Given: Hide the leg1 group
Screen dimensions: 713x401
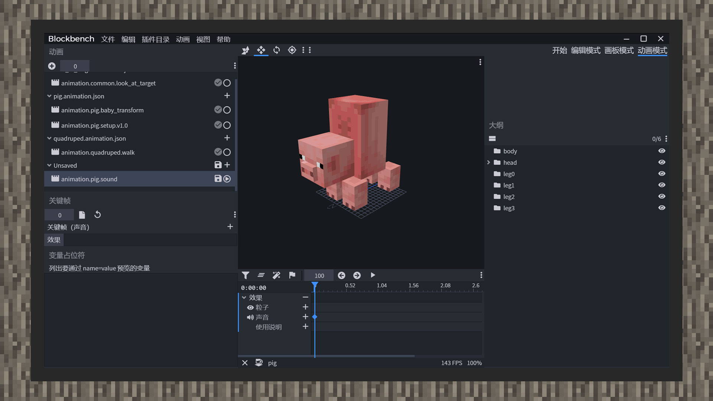Looking at the screenshot, I should [662, 185].
